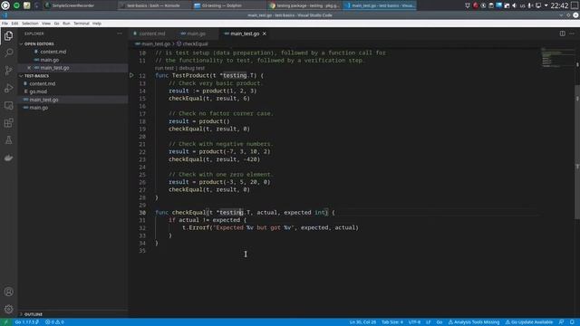Open the Extensions view
The height and width of the screenshot is (326, 580).
pos(8,123)
